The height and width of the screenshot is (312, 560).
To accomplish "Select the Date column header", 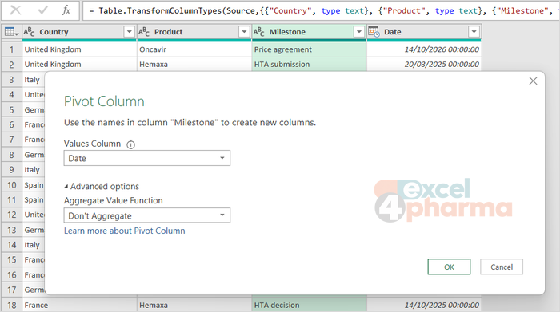I will 424,32.
